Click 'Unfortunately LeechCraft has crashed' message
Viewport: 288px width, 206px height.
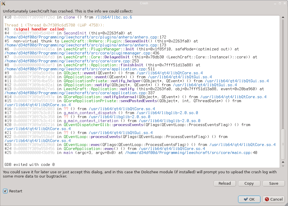click(68, 11)
